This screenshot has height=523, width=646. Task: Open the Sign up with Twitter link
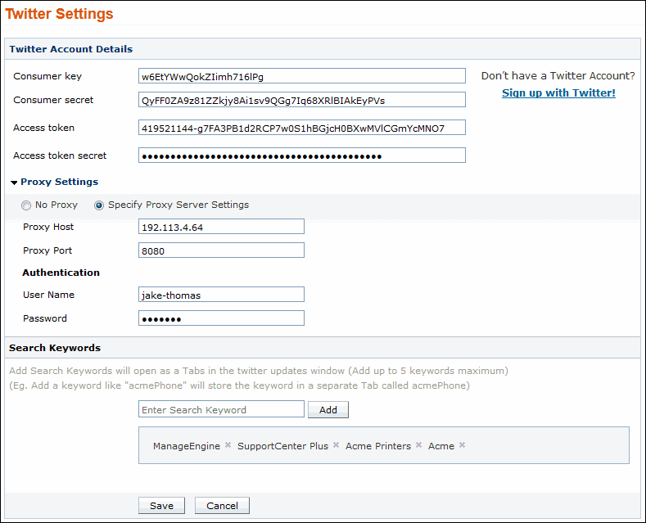click(558, 93)
